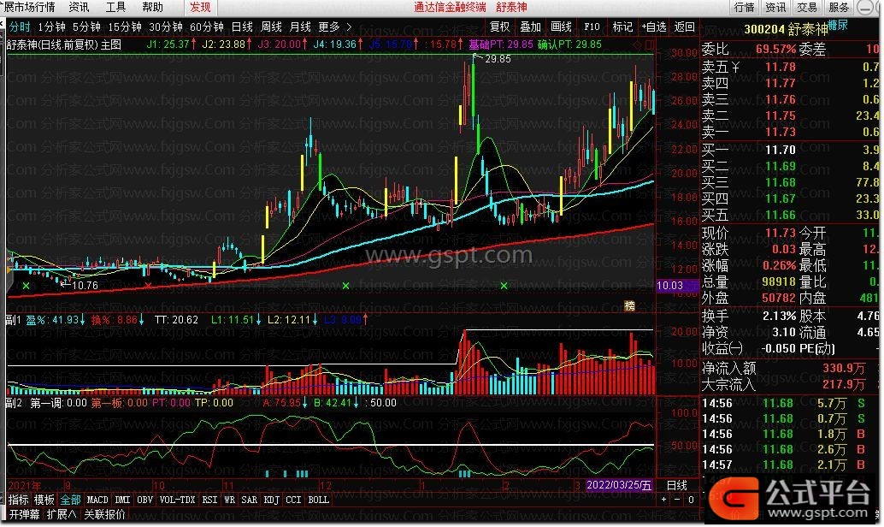Open the 指标 indicator list

pos(19,500)
